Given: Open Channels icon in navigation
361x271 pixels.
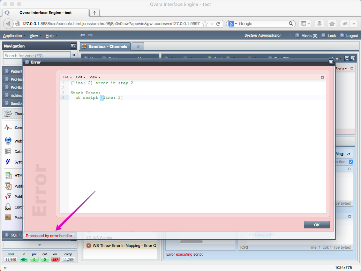Looking at the screenshot, I should [8, 113].
